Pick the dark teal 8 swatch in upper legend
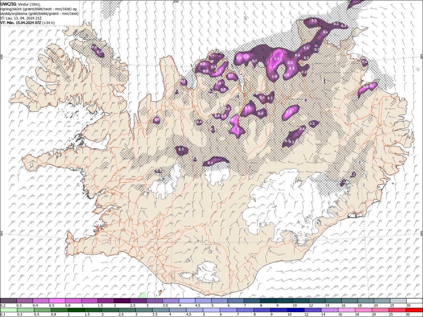Viewport: 423px width, 317px height. (x=268, y=301)
